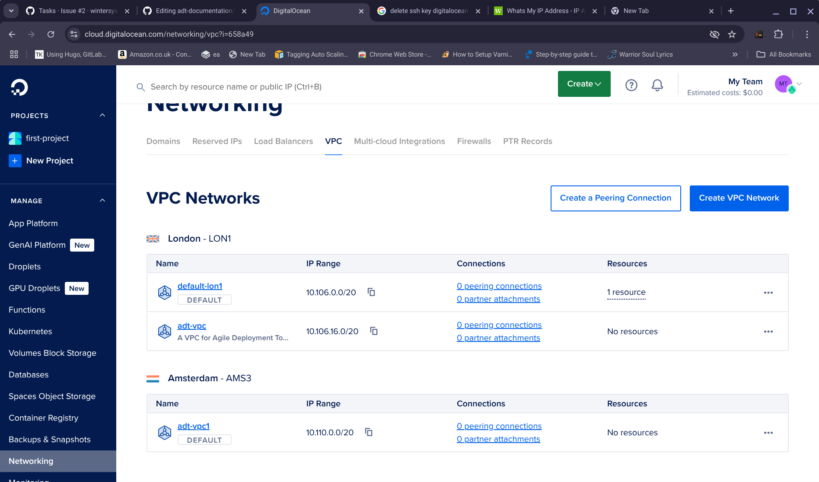
Task: Copy the 10.106.0.0/20 IP range
Action: (371, 292)
